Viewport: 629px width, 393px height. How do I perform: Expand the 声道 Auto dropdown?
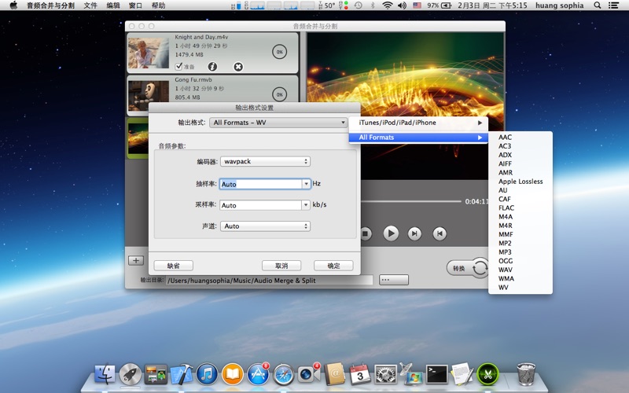coord(265,226)
